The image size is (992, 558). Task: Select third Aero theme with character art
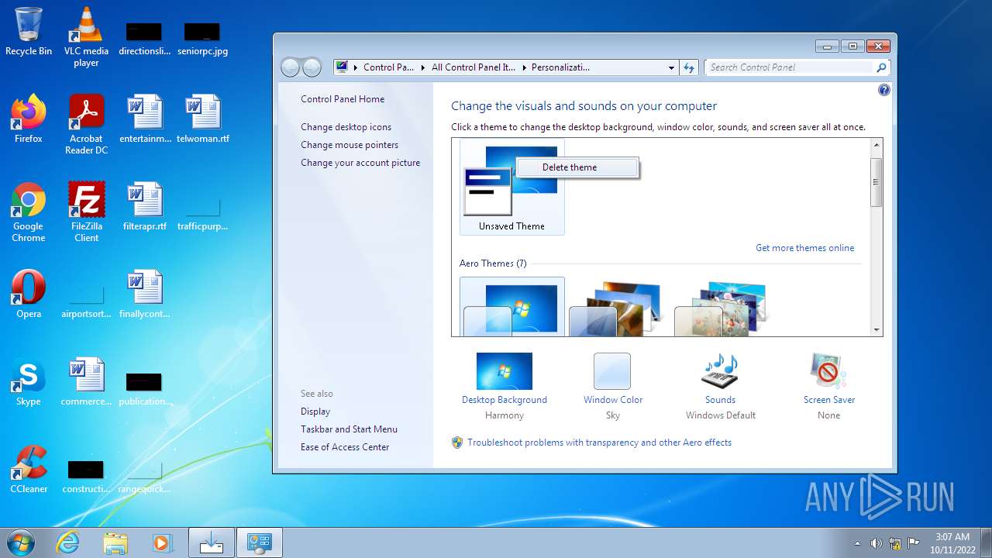click(722, 307)
